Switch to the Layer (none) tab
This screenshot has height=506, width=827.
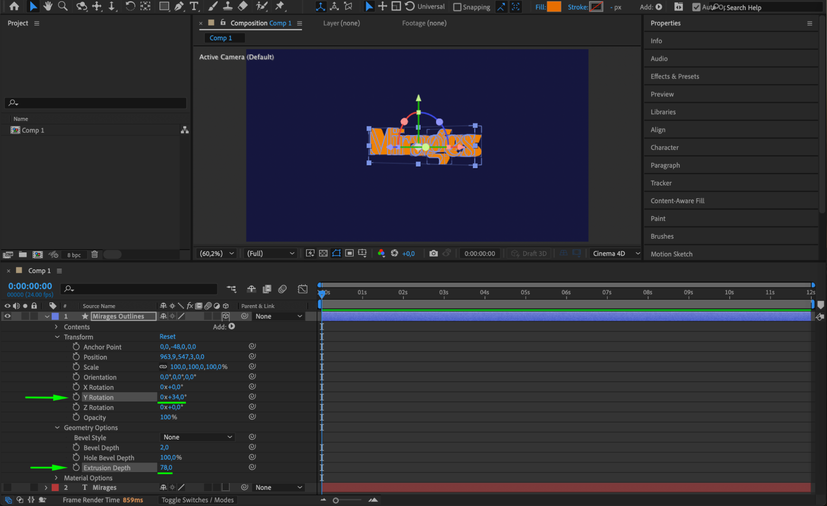(341, 23)
